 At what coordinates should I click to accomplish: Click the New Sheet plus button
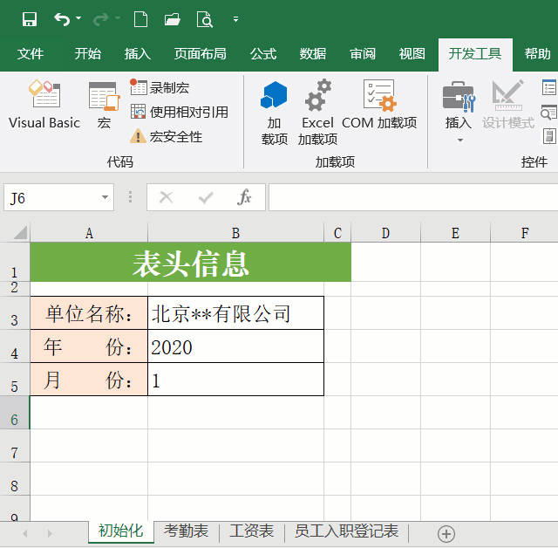point(446,534)
